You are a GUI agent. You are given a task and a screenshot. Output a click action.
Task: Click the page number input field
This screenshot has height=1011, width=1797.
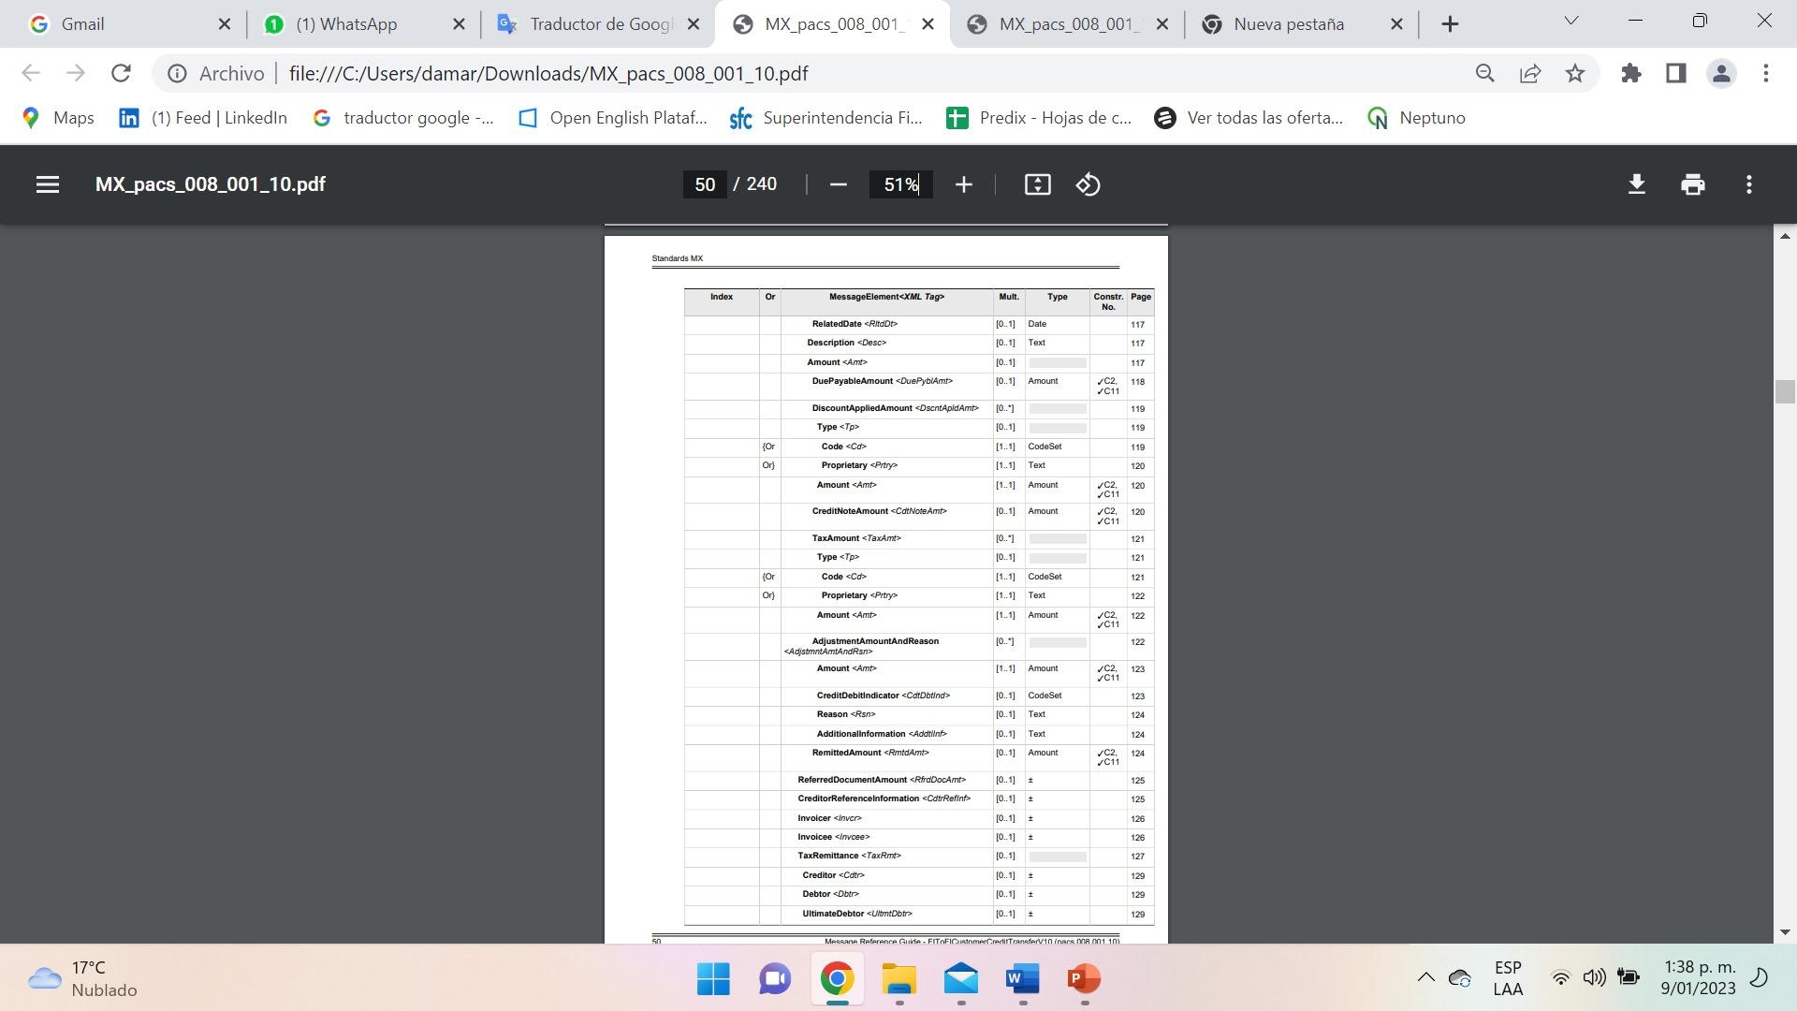[705, 184]
